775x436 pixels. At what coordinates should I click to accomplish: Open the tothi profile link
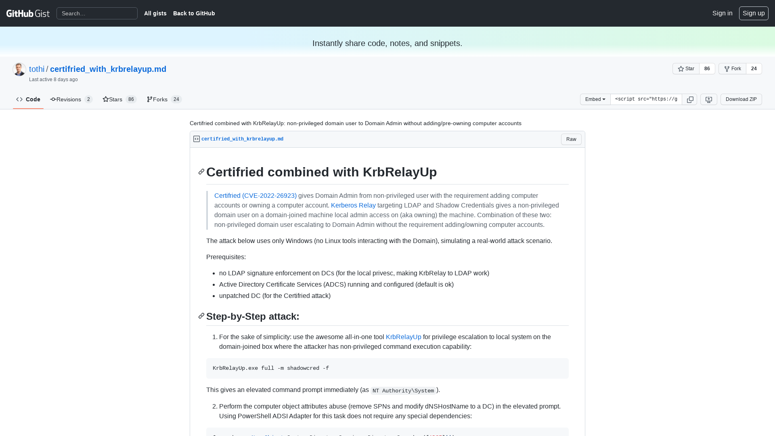click(37, 69)
